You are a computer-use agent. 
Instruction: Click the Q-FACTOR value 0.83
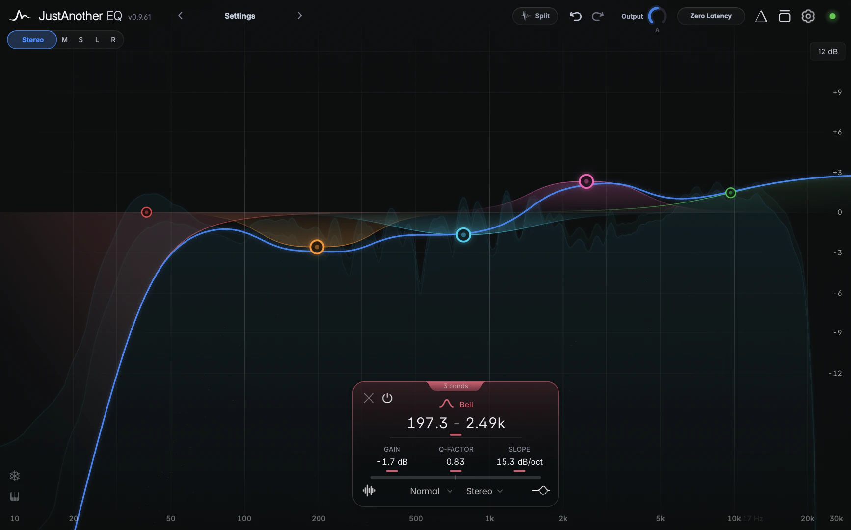(x=455, y=462)
